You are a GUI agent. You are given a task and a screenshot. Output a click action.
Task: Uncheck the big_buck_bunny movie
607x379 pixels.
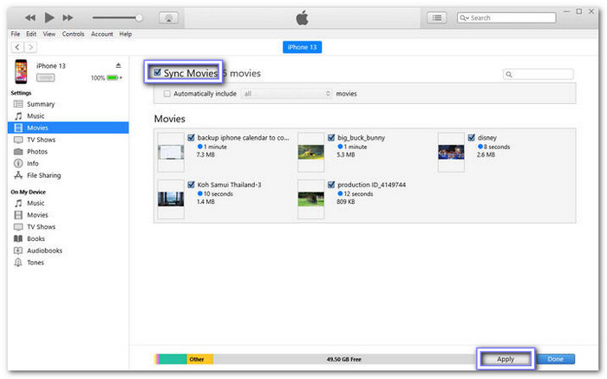[x=331, y=137]
